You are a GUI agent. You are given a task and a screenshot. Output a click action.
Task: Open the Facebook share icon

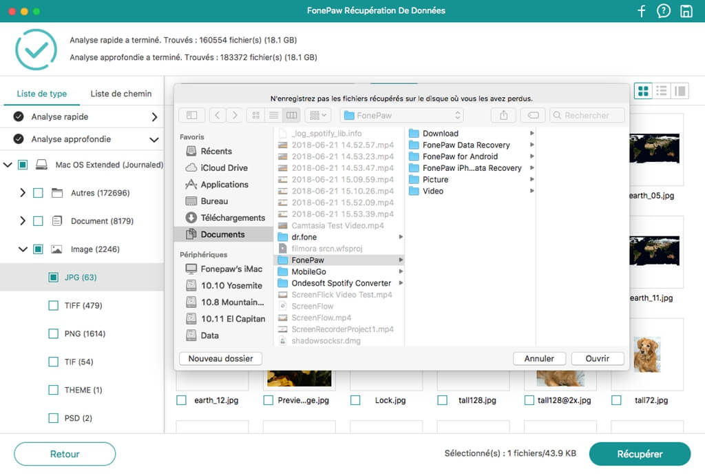coord(642,11)
